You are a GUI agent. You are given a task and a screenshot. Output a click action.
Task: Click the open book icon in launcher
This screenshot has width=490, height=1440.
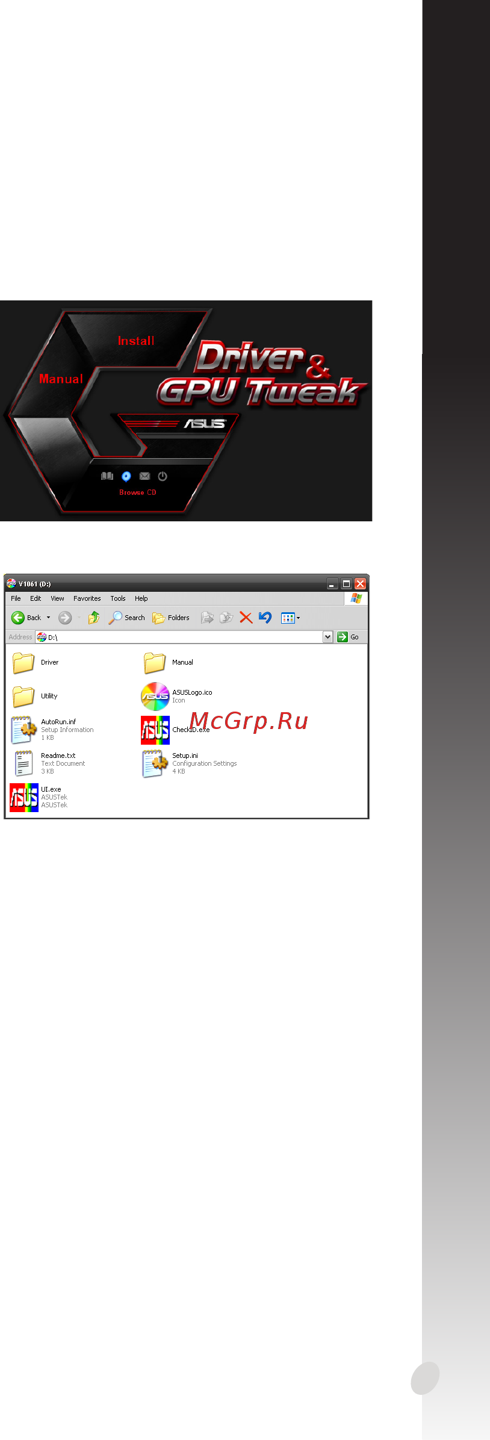(107, 476)
